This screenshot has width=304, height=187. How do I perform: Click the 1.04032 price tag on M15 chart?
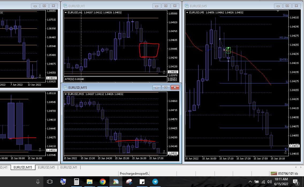173,153
